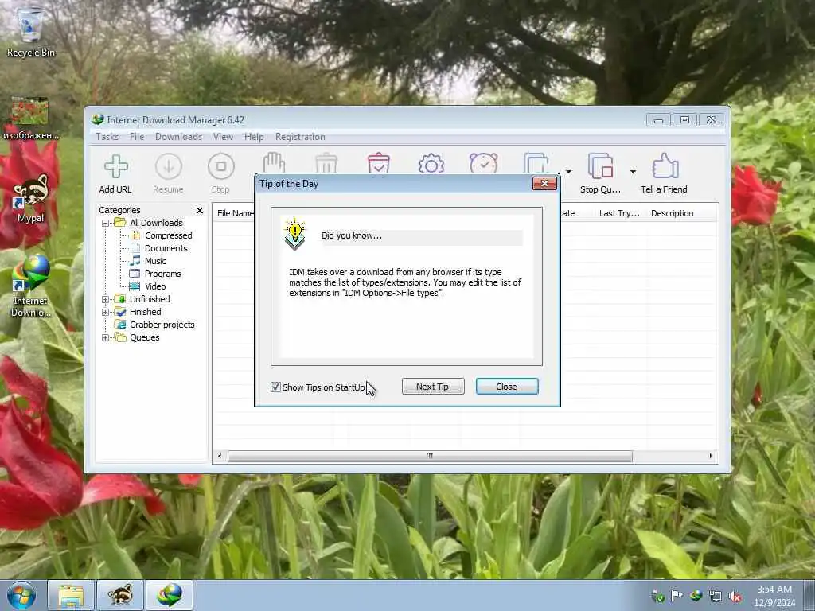Viewport: 815px width, 611px height.
Task: Select the Compressed category
Action: click(x=169, y=235)
